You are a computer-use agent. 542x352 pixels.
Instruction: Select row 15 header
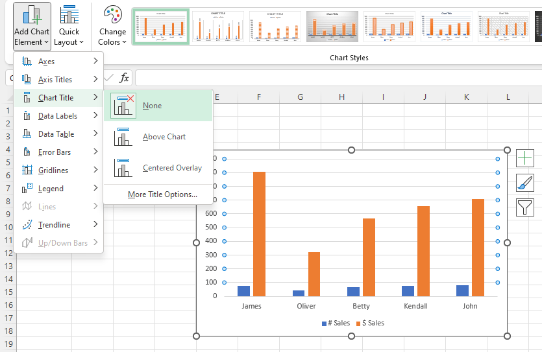[x=8, y=292]
